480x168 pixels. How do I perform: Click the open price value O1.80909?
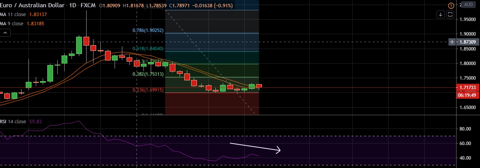coord(110,7)
